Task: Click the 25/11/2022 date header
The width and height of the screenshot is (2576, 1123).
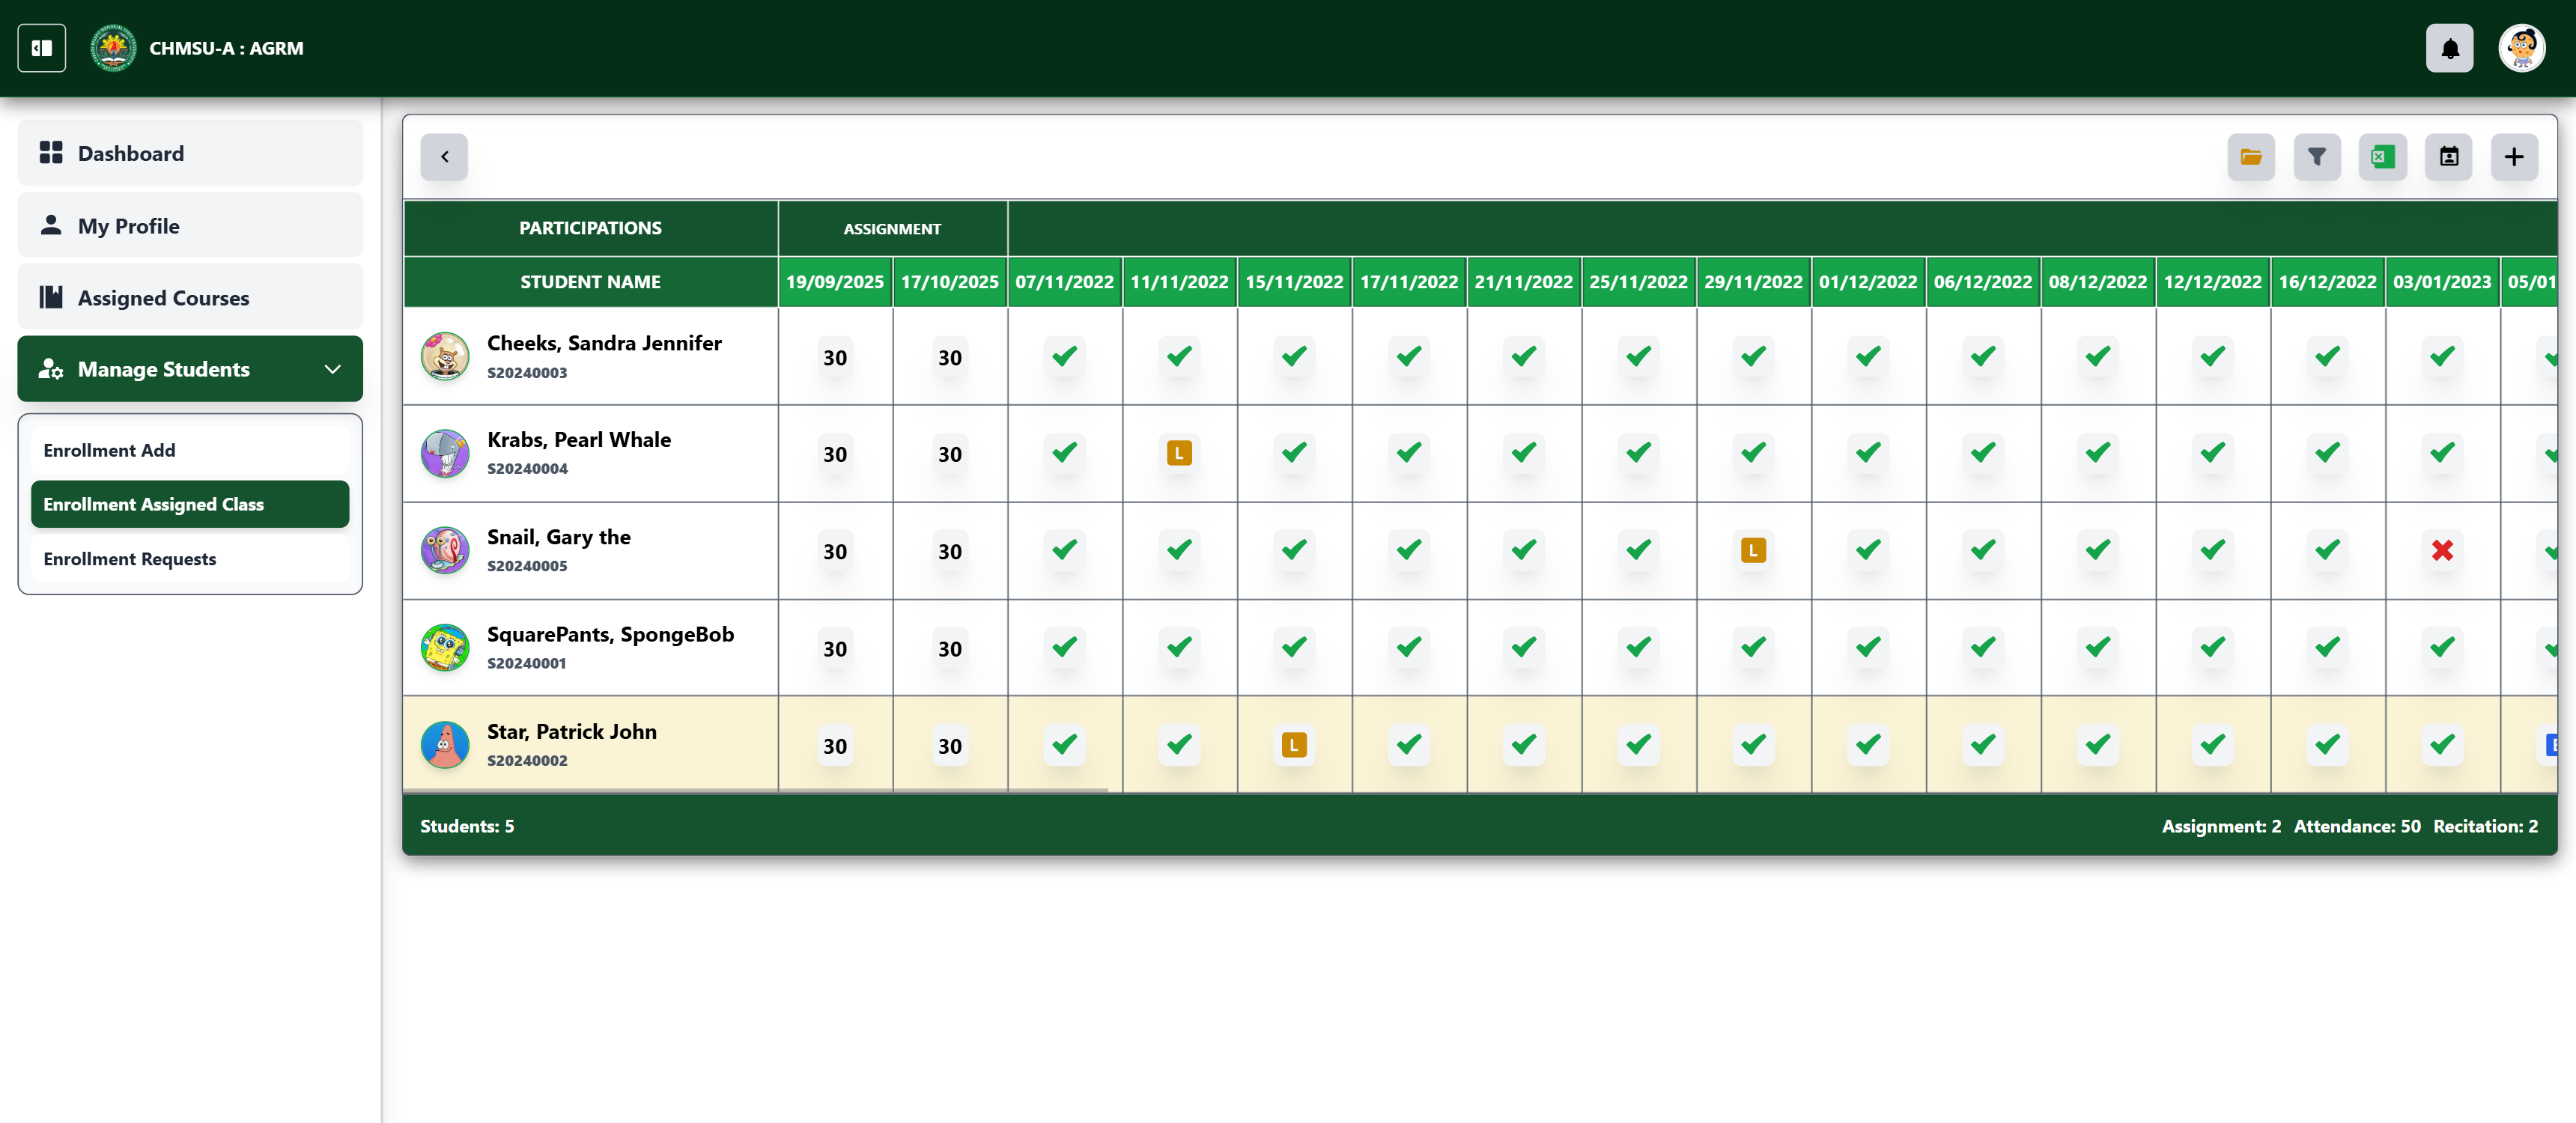Action: coord(1638,282)
